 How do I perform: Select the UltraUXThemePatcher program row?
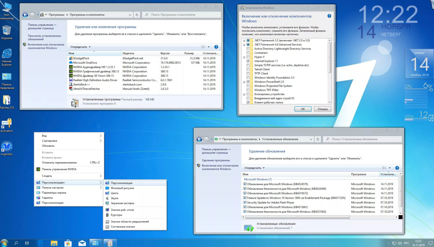(144, 89)
